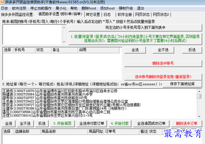
Task: Click 退出 menu item
Action: [x=141, y=8]
